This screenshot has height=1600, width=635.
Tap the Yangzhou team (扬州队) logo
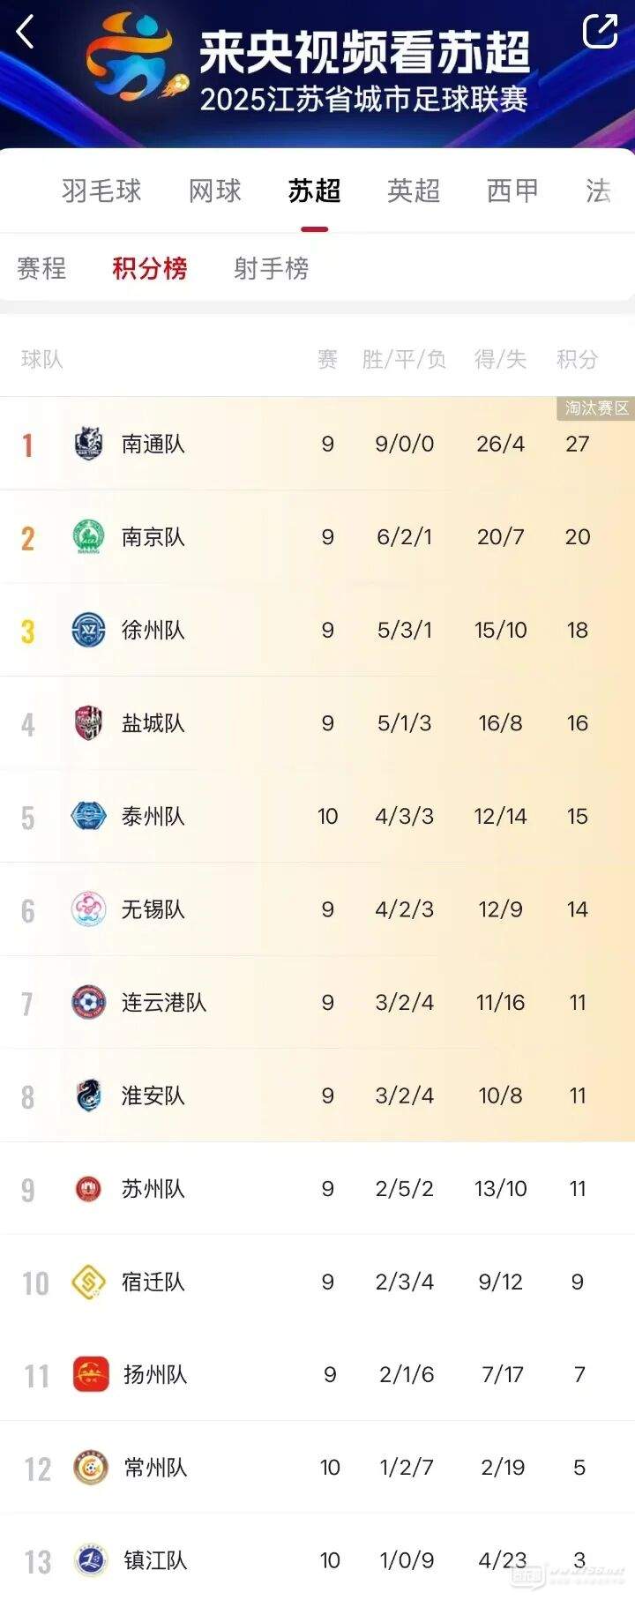point(91,1374)
